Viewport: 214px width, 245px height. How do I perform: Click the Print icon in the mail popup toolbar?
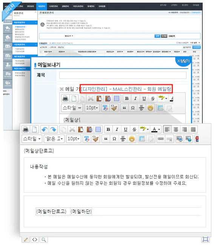tap(65, 98)
